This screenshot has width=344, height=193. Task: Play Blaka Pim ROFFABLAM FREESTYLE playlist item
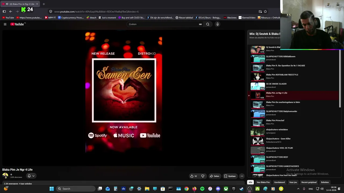tap(293, 76)
